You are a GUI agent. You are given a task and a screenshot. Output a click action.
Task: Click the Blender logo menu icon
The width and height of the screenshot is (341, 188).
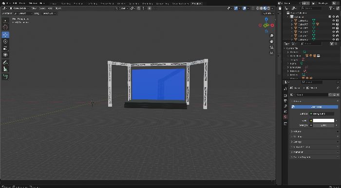click(x=3, y=3)
